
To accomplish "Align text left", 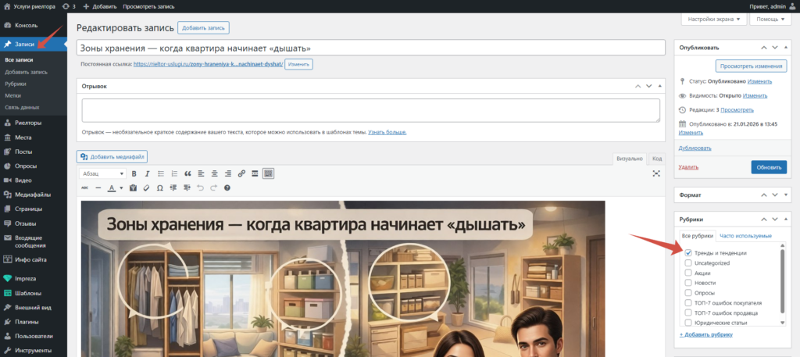I will (x=201, y=173).
